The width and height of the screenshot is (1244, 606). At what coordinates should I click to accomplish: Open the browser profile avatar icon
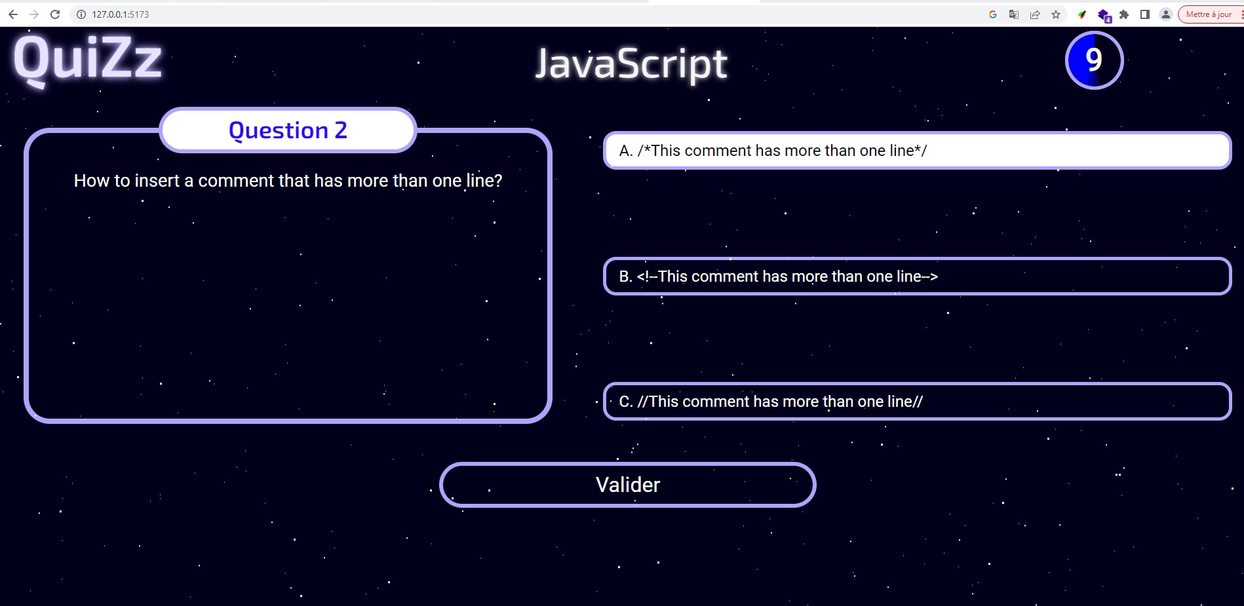point(1165,13)
